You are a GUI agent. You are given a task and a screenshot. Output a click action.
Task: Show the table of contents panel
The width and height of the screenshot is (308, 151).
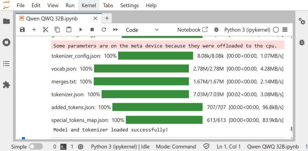[6, 63]
